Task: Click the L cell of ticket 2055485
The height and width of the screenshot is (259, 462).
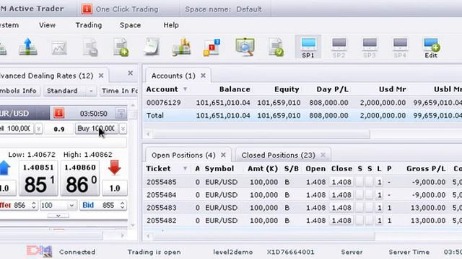Action: pos(379,182)
